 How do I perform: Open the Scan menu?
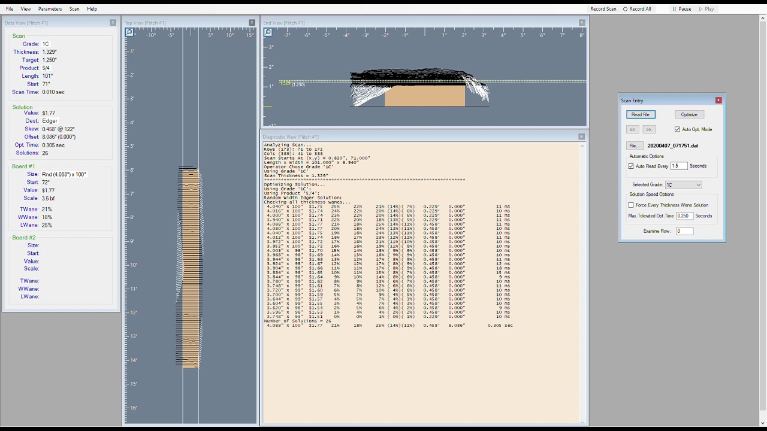74,9
